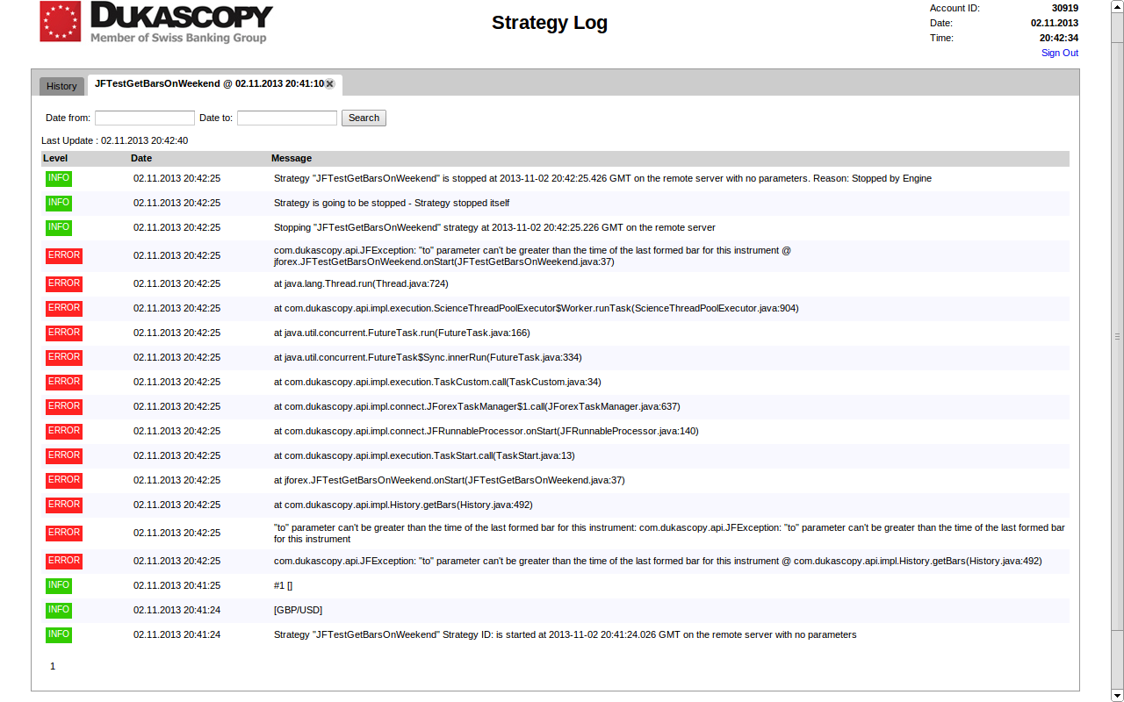Viewport: 1124px width, 702px height.
Task: Click 'Strategy is going to be stopped' message
Action: click(x=392, y=203)
